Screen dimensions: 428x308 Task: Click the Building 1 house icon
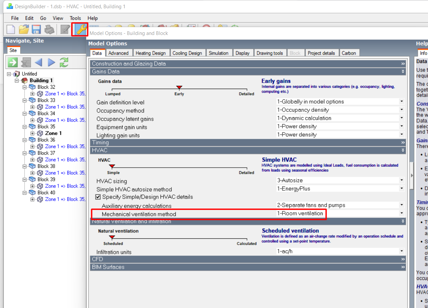(24, 80)
